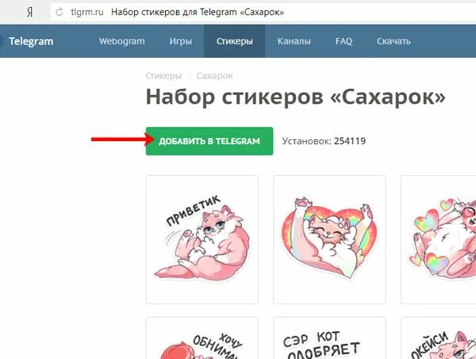Click the page reload icon

pos(59,12)
